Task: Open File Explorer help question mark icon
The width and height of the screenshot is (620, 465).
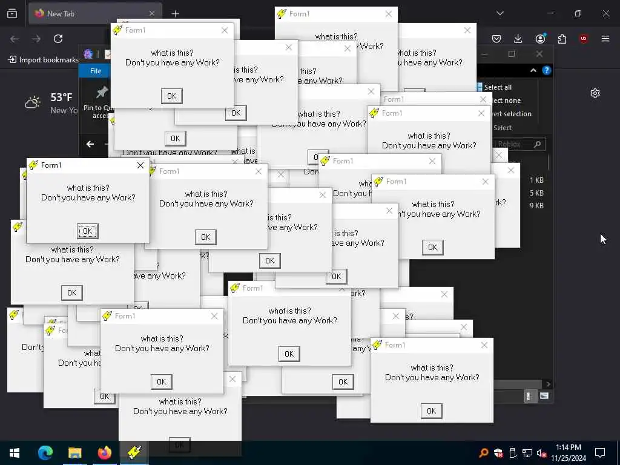Action: click(x=547, y=70)
